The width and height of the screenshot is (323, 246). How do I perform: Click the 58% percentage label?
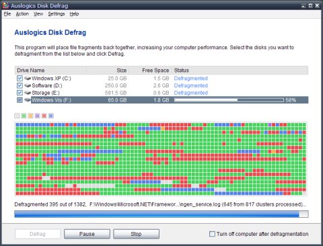point(291,100)
